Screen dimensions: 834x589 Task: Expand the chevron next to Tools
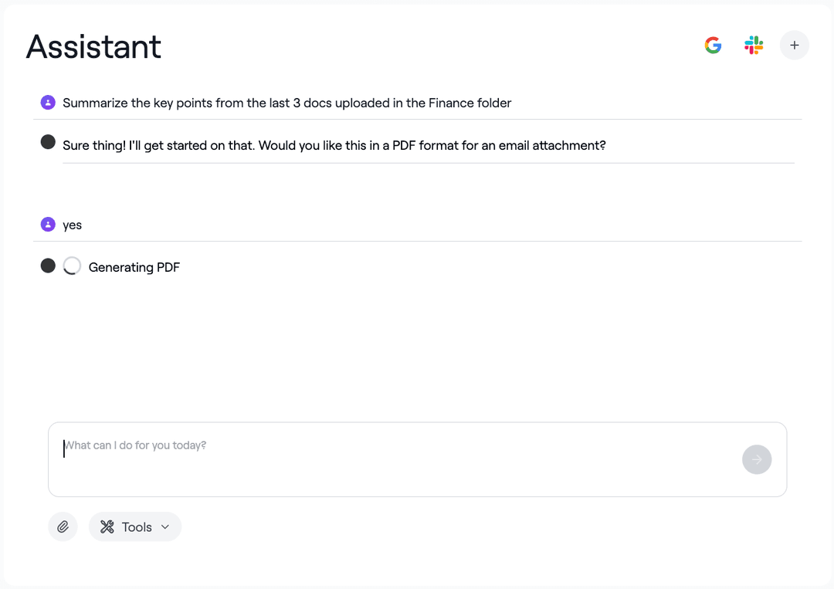click(164, 526)
